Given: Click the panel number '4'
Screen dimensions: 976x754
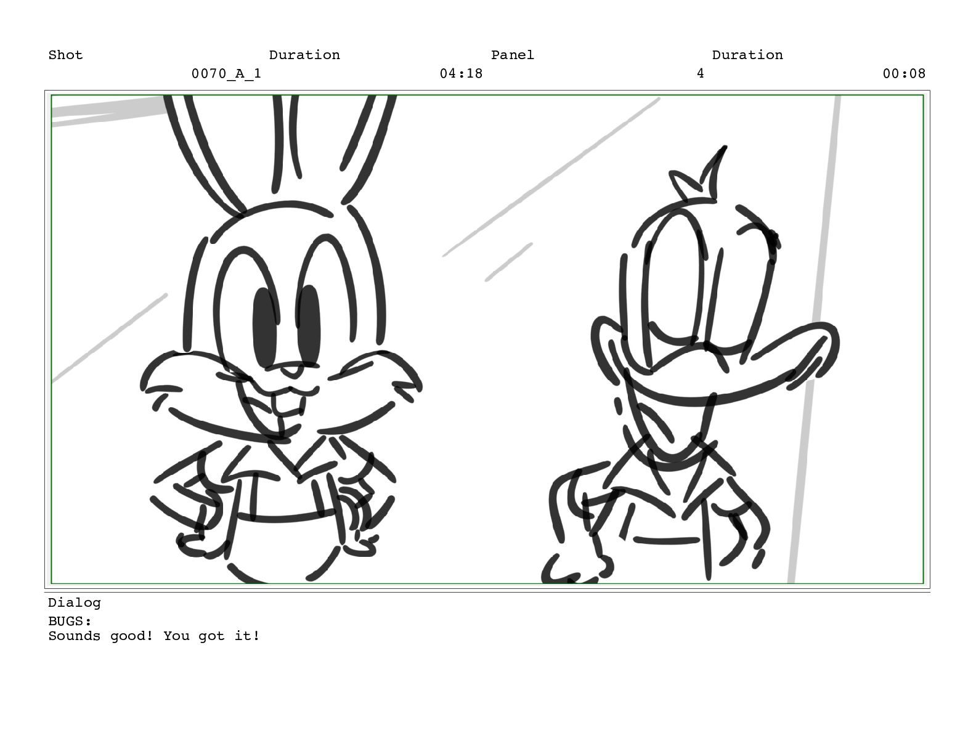Looking at the screenshot, I should pos(700,73).
